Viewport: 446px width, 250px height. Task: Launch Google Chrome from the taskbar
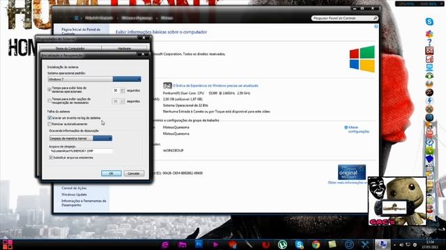click(316, 244)
